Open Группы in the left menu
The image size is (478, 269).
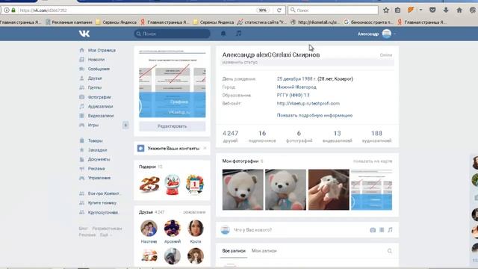pos(95,87)
